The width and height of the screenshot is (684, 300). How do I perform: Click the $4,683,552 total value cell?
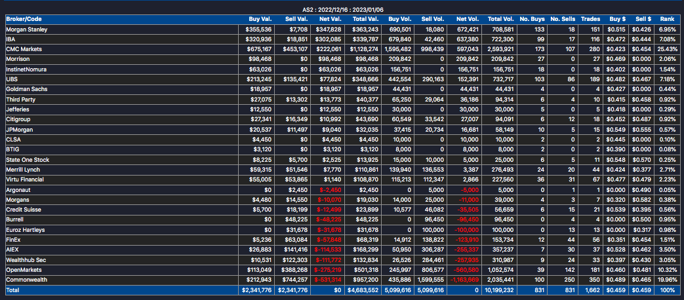coord(363,290)
